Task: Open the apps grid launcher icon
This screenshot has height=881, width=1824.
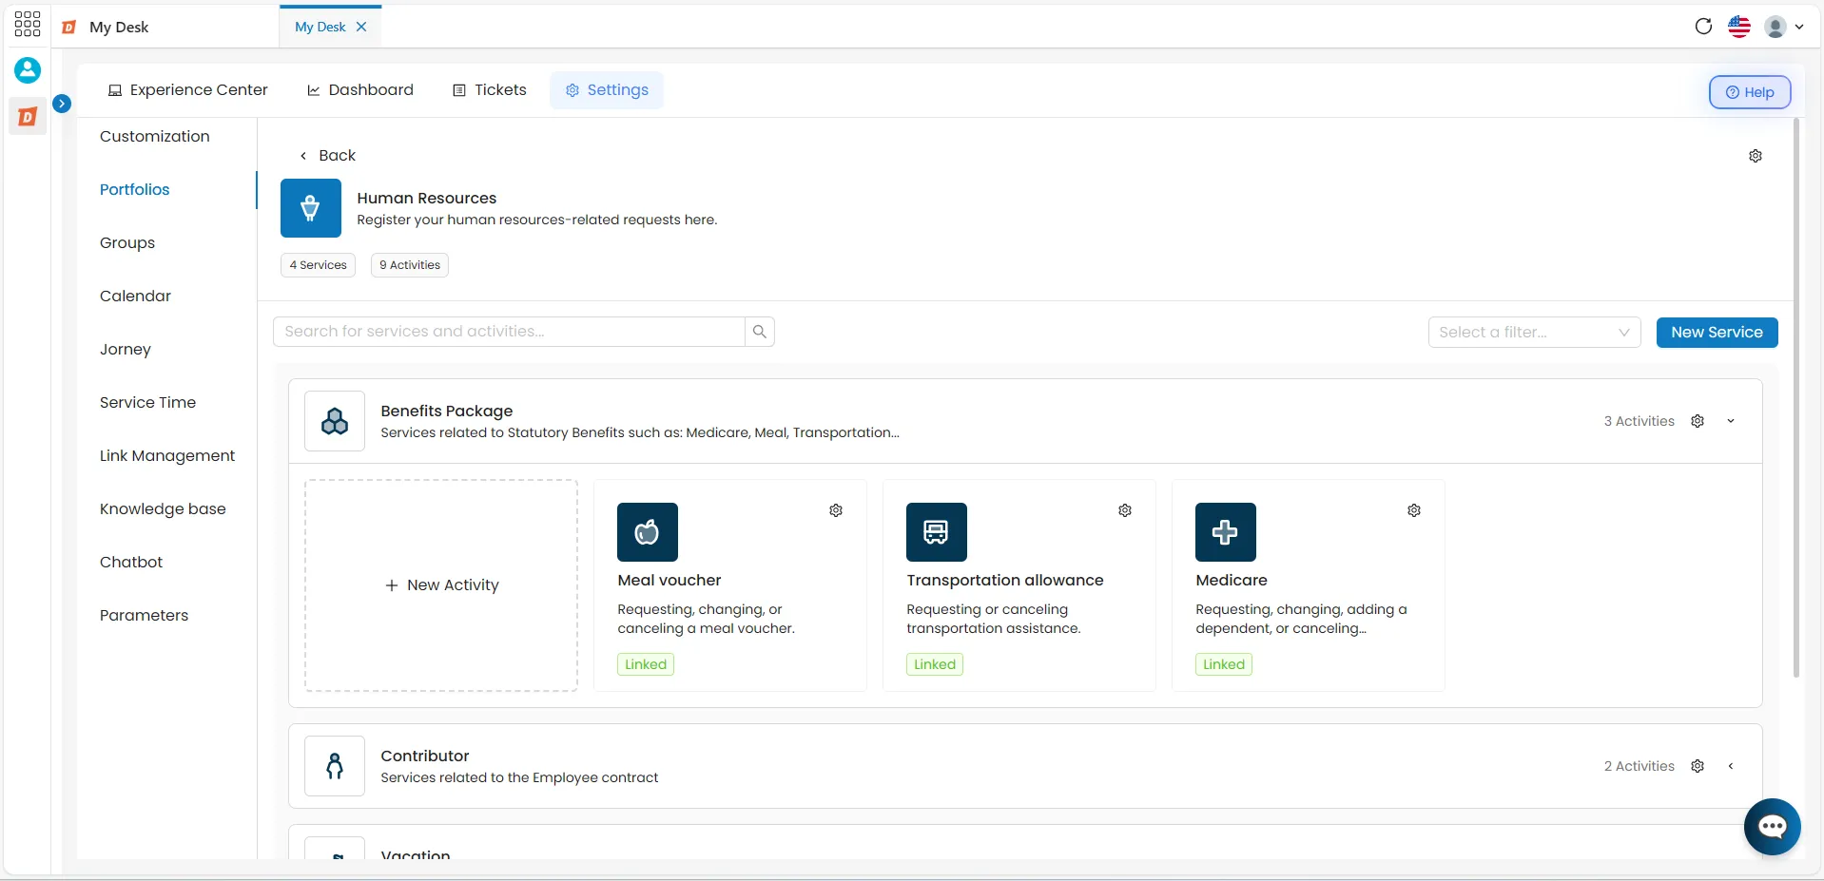Action: (28, 24)
